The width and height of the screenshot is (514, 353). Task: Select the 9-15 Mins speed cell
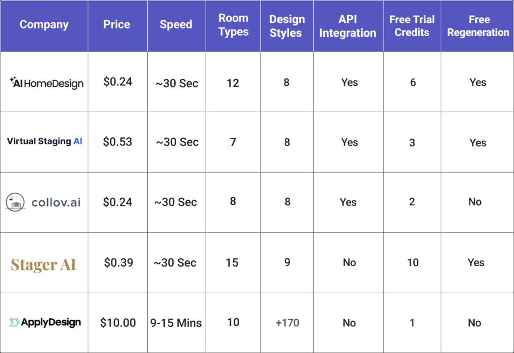pos(176,323)
